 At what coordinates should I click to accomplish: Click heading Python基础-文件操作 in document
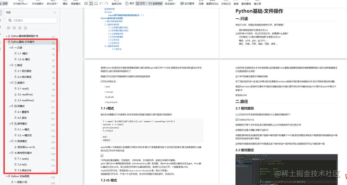(x=259, y=11)
